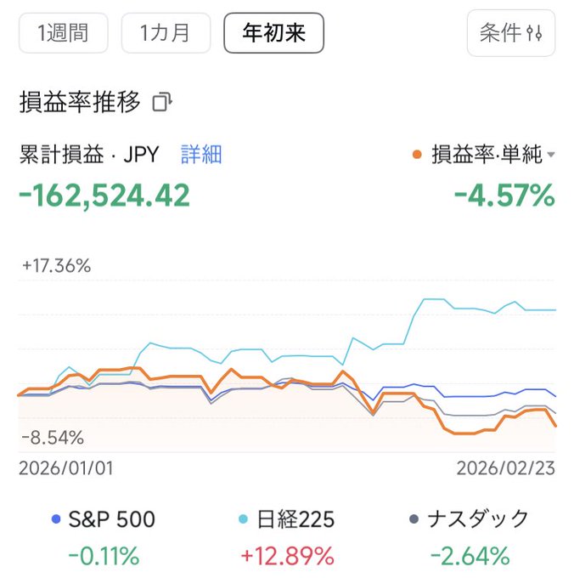Select the 年初来 year-to-date tab
This screenshot has height=578, width=574.
273,33
